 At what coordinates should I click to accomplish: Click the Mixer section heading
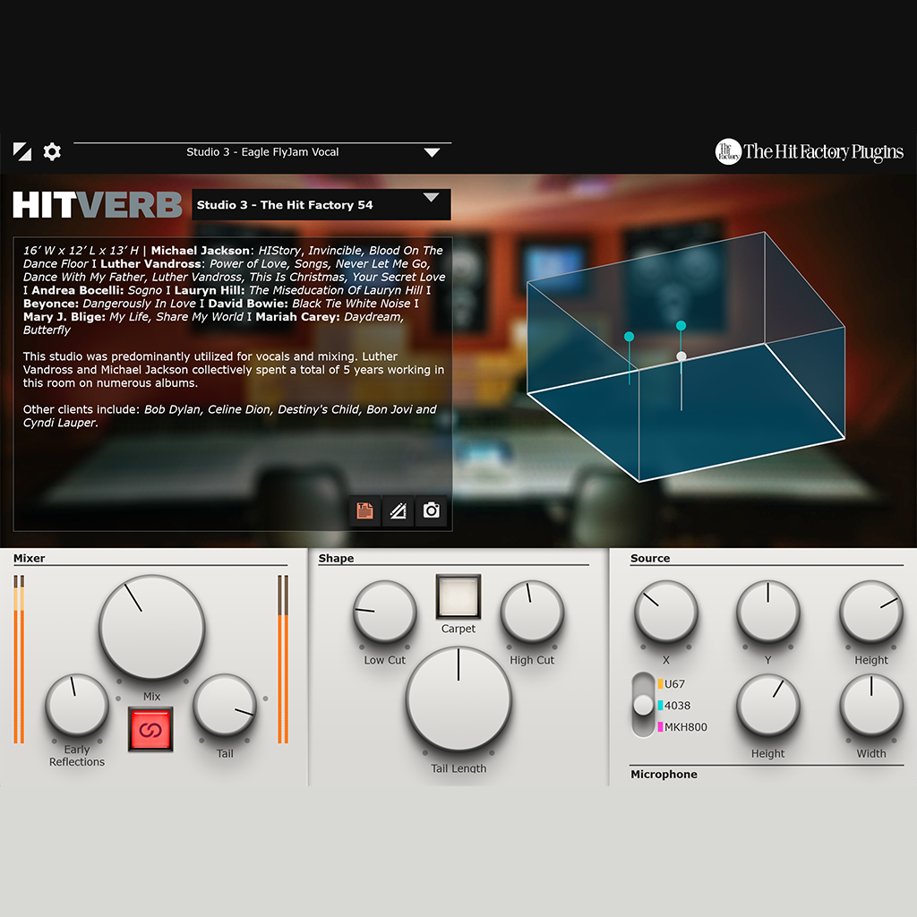pos(30,558)
